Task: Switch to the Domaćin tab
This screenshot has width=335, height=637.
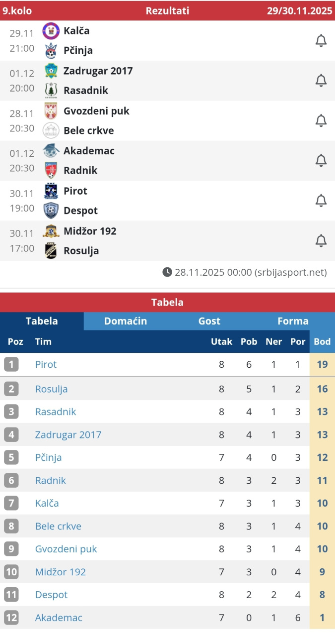Action: pyautogui.click(x=126, y=321)
